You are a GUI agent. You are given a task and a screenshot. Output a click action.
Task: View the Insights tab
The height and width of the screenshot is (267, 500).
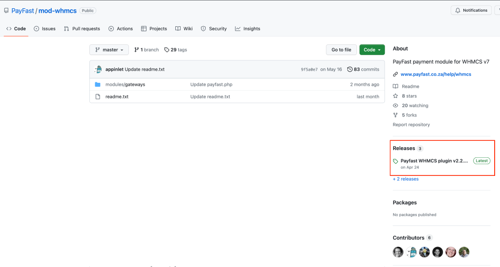pos(248,29)
